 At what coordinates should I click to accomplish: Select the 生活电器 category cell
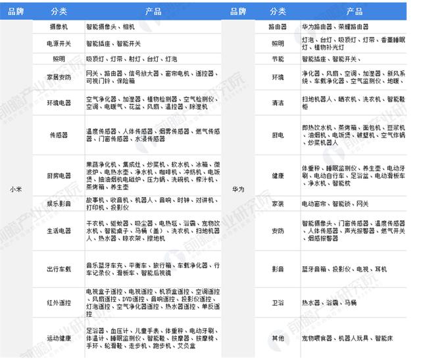[x=58, y=231]
